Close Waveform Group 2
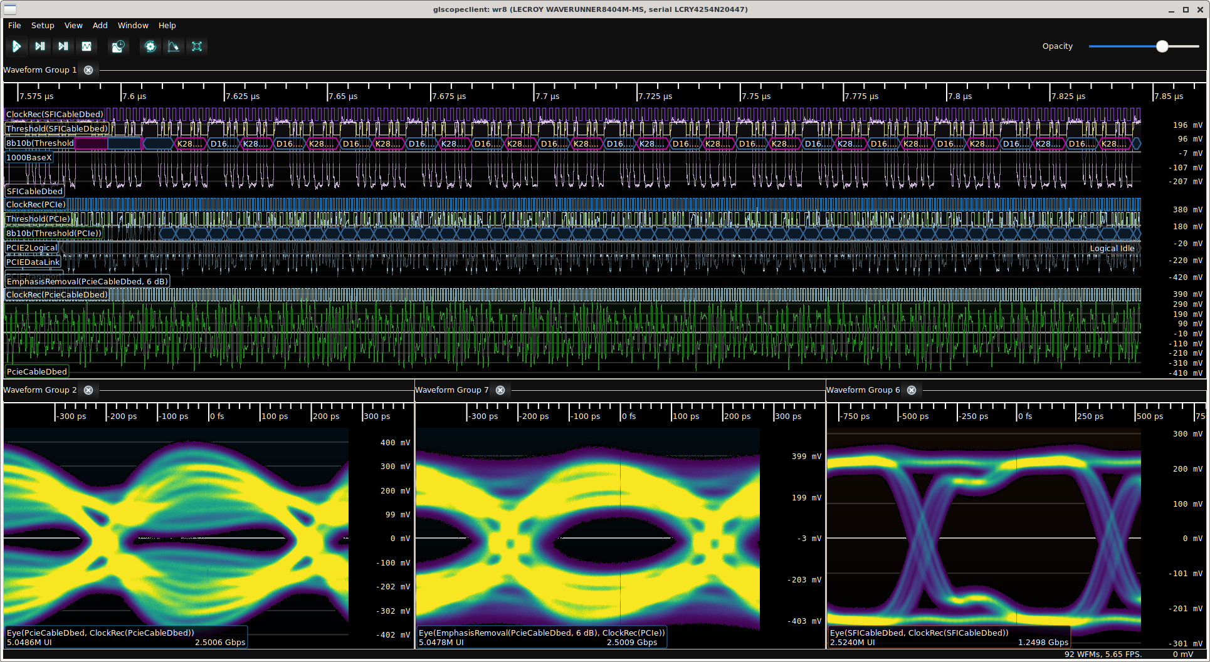The image size is (1210, 662). pos(88,390)
